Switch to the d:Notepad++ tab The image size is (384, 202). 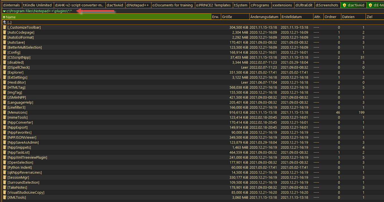point(138,5)
